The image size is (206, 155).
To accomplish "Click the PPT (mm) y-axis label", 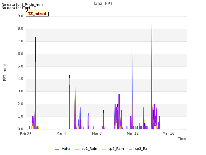I will pyautogui.click(x=5, y=72).
